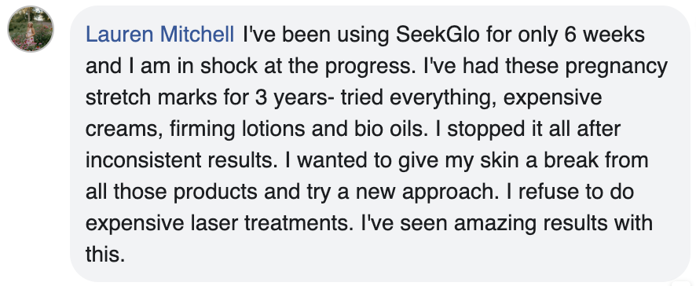Image resolution: width=696 pixels, height=286 pixels.
Task: Click the word "expensive" before creams
Action: tap(552, 98)
